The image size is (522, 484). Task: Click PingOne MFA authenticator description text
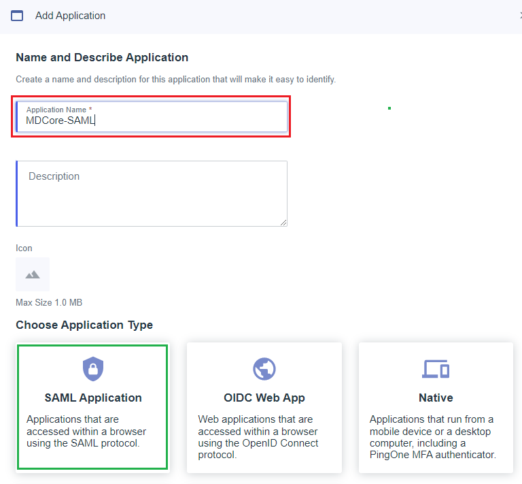(x=433, y=437)
